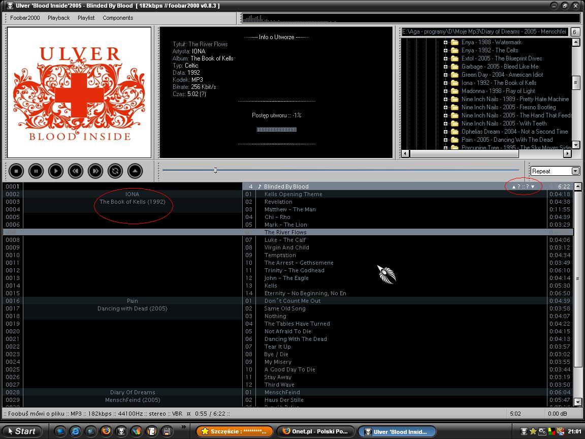Click the IONA artist group header

pos(132,194)
